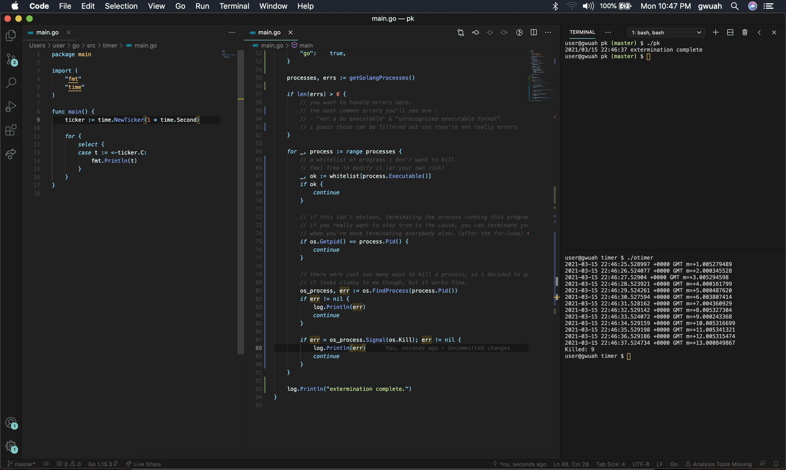Split the terminal pane icon

coord(730,32)
